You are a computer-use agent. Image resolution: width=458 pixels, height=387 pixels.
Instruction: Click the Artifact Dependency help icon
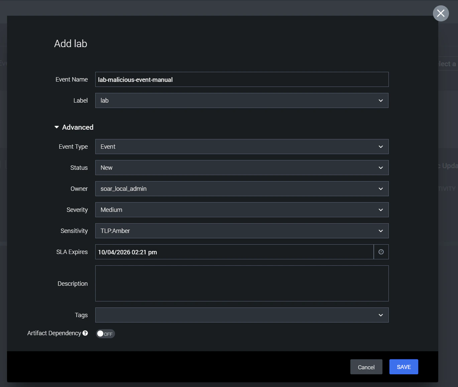click(85, 333)
